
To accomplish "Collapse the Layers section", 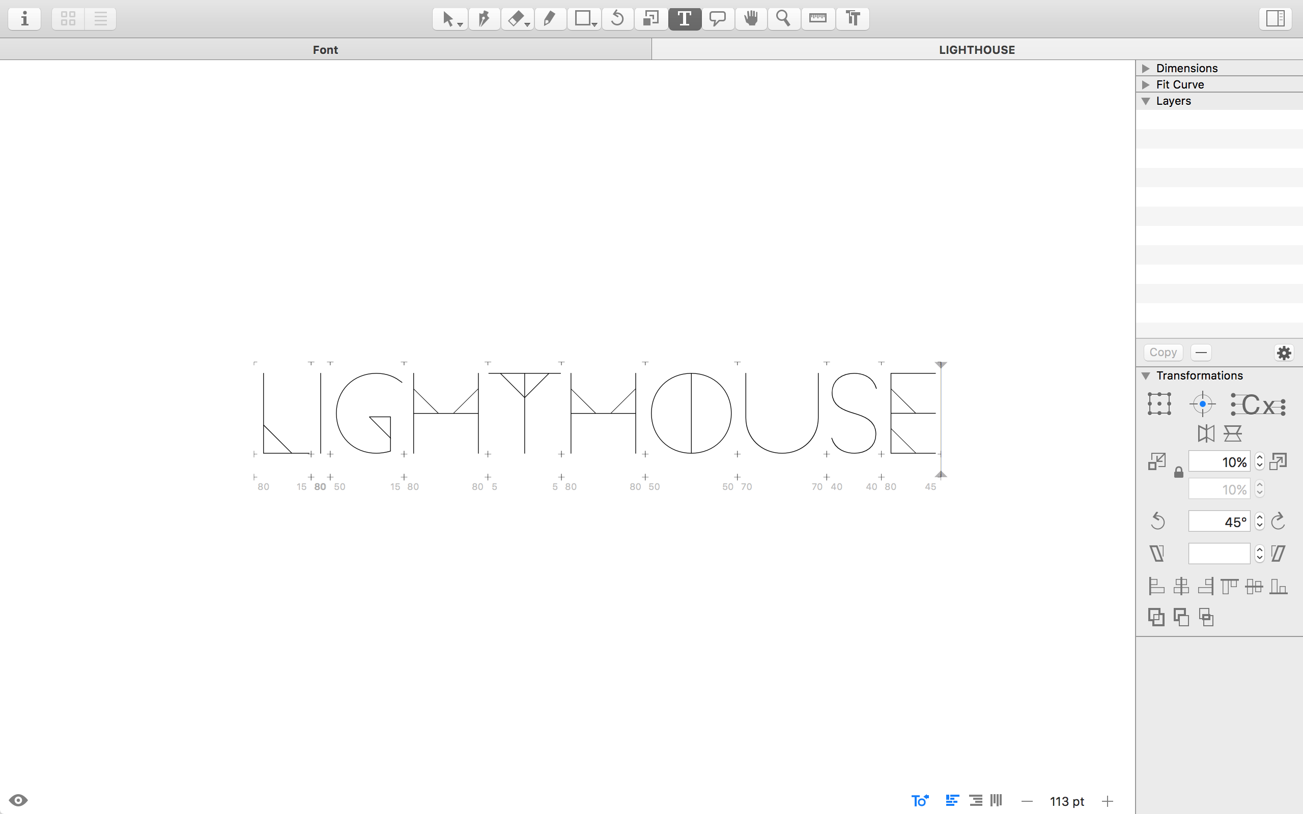I will [x=1146, y=101].
